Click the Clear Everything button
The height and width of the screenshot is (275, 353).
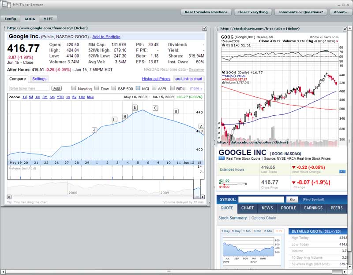[x=253, y=12]
